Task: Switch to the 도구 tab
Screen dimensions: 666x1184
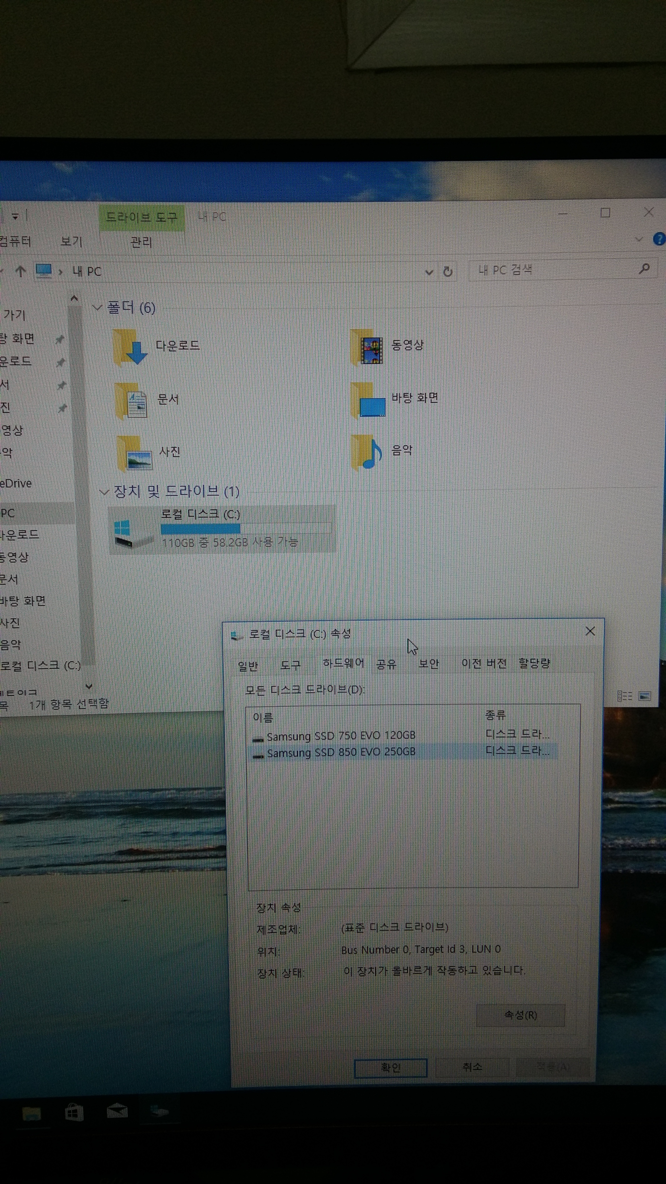Action: pos(290,665)
